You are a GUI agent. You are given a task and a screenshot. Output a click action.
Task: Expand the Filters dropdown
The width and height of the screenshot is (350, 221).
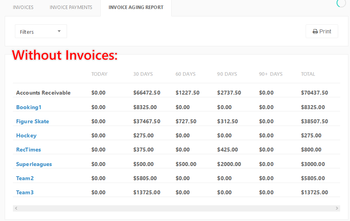click(41, 31)
